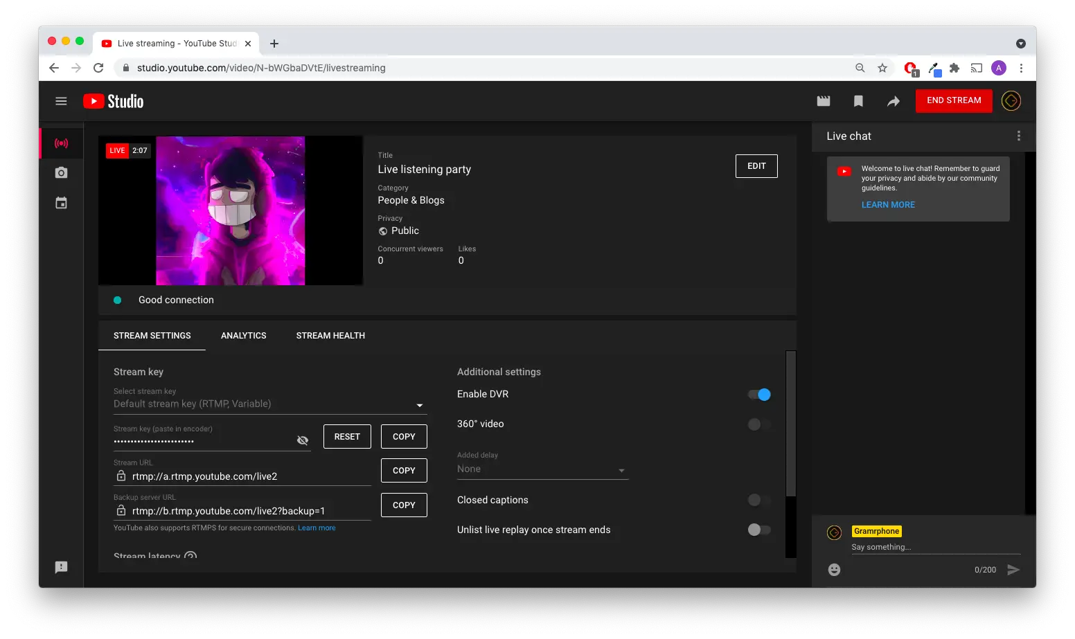
Task: Open the Webcam sidebar icon
Action: (61, 172)
